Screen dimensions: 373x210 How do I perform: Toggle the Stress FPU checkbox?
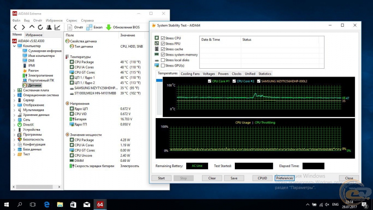[163, 44]
